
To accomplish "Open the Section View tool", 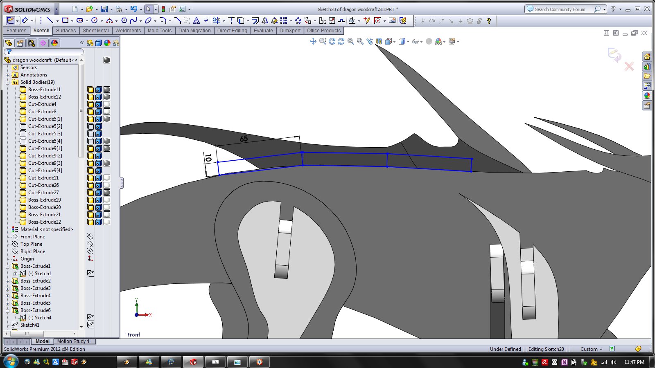I will 379,41.
